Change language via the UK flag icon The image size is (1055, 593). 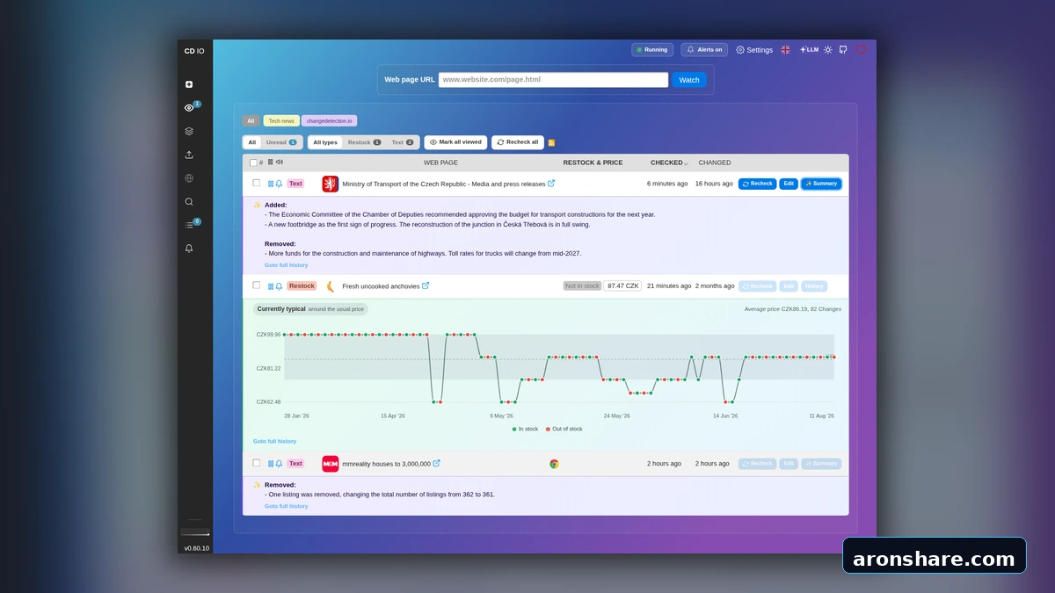point(786,50)
